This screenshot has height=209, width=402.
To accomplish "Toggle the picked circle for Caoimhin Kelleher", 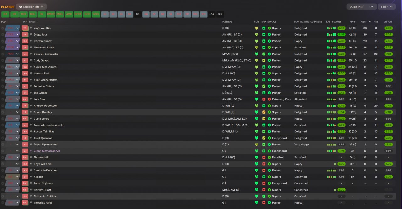I will click(3, 170).
